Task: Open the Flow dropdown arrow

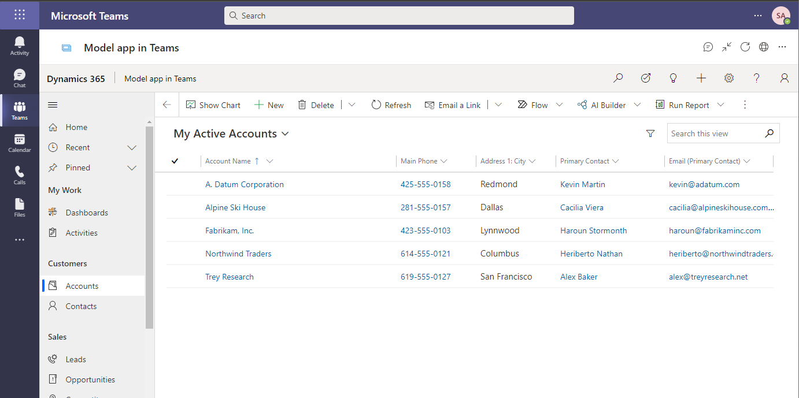Action: [559, 105]
